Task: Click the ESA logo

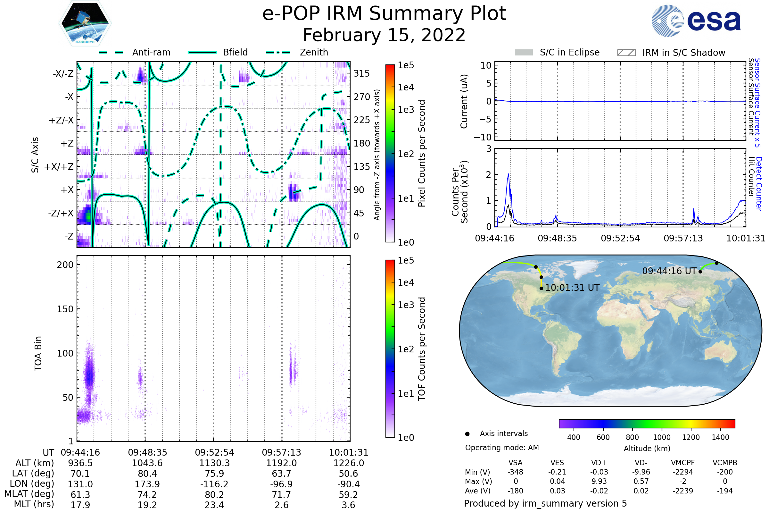Action: pos(696,21)
